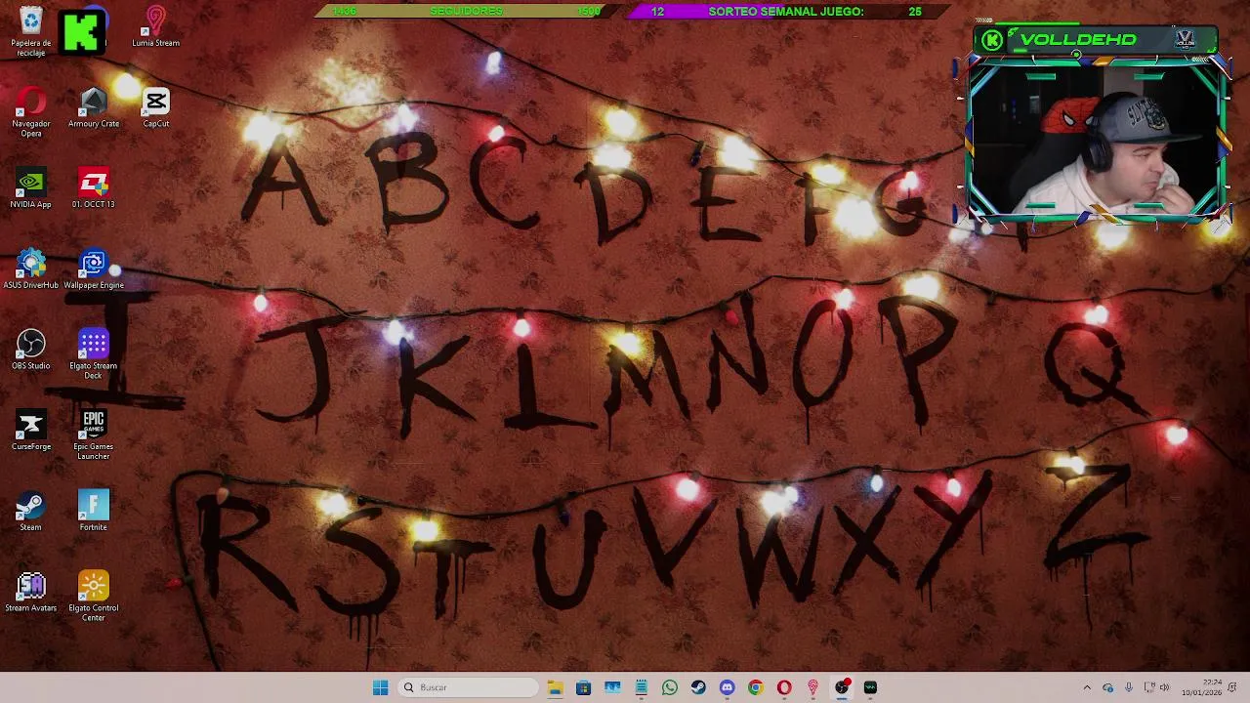
Task: Open the clock and date 22:24
Action: tap(1201, 687)
